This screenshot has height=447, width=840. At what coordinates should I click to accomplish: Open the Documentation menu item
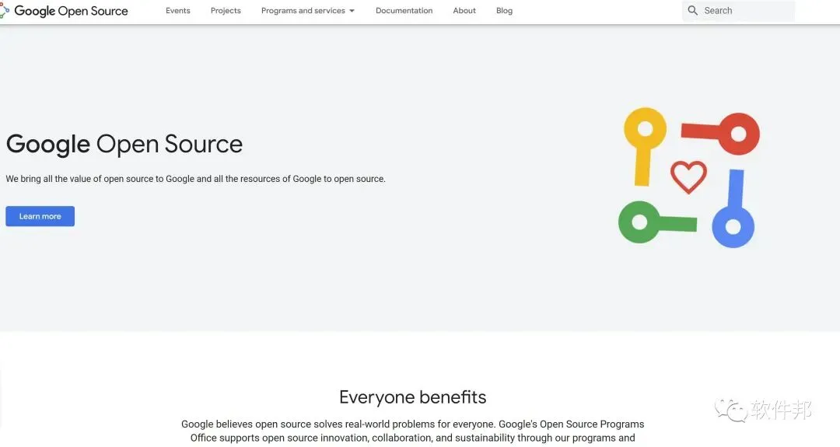point(404,11)
